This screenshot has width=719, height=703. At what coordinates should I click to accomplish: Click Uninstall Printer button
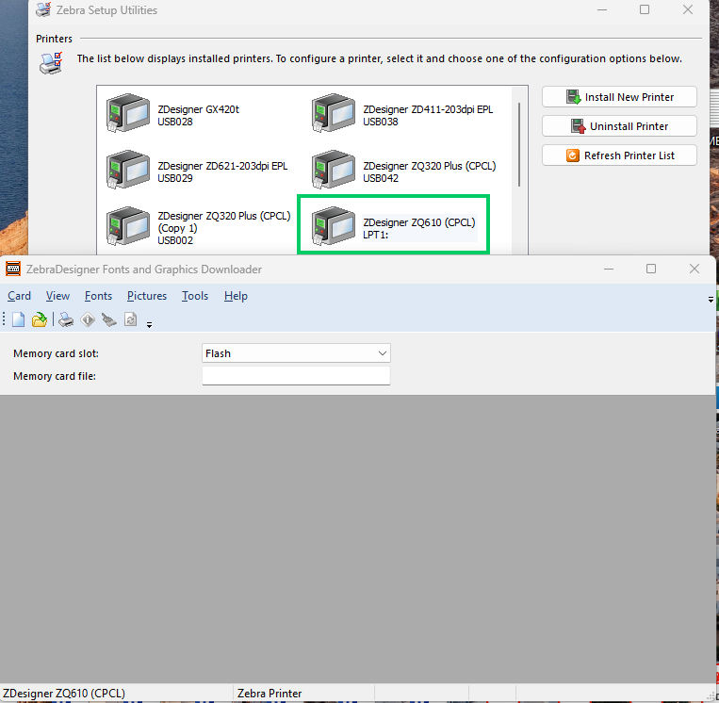coord(619,126)
